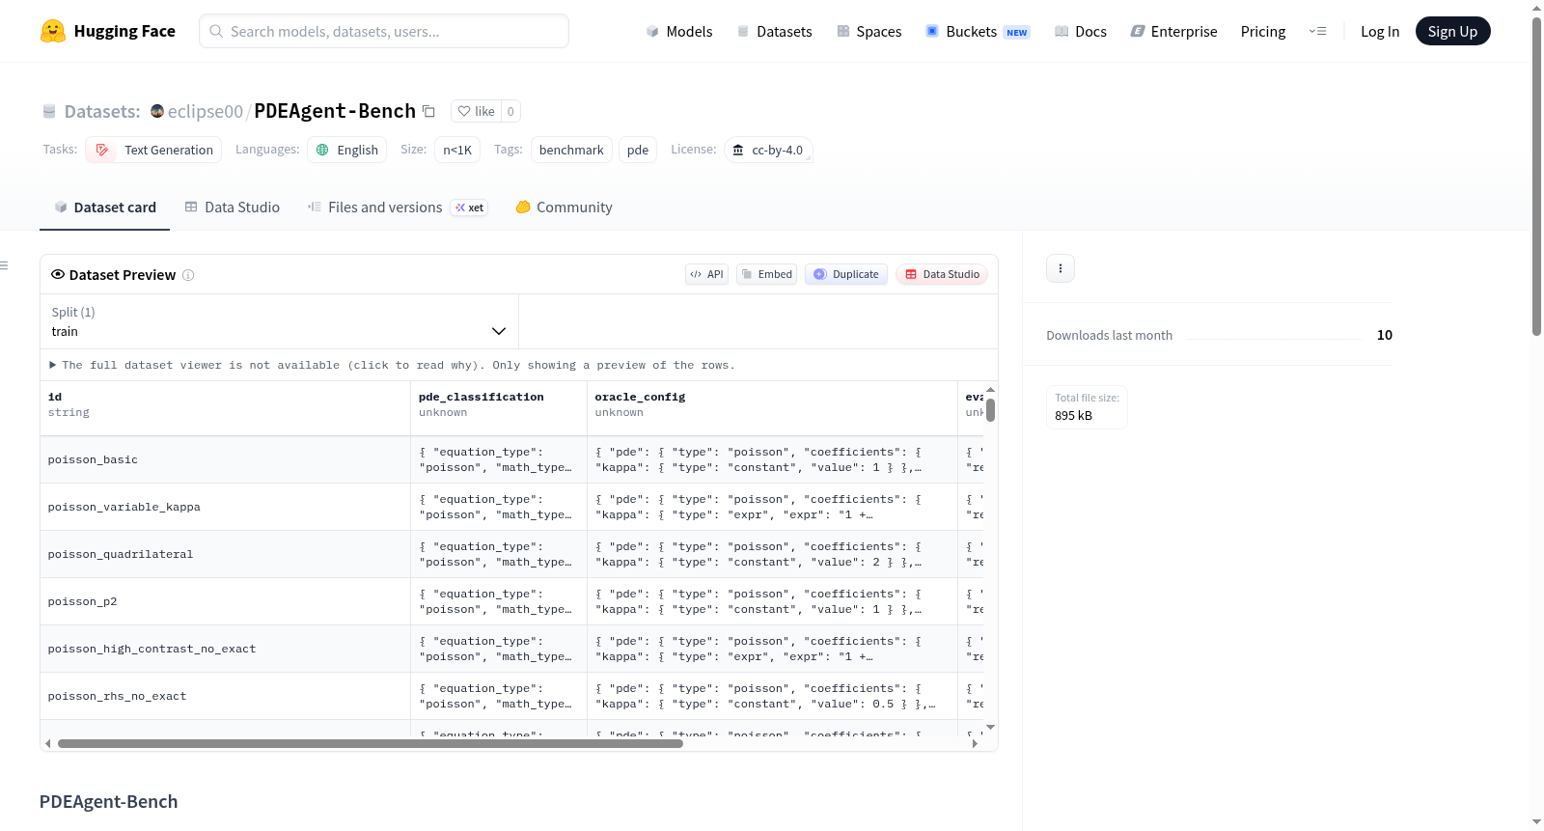The width and height of the screenshot is (1544, 831).
Task: Open the three-dot options menu in the sidebar
Action: tap(1061, 268)
